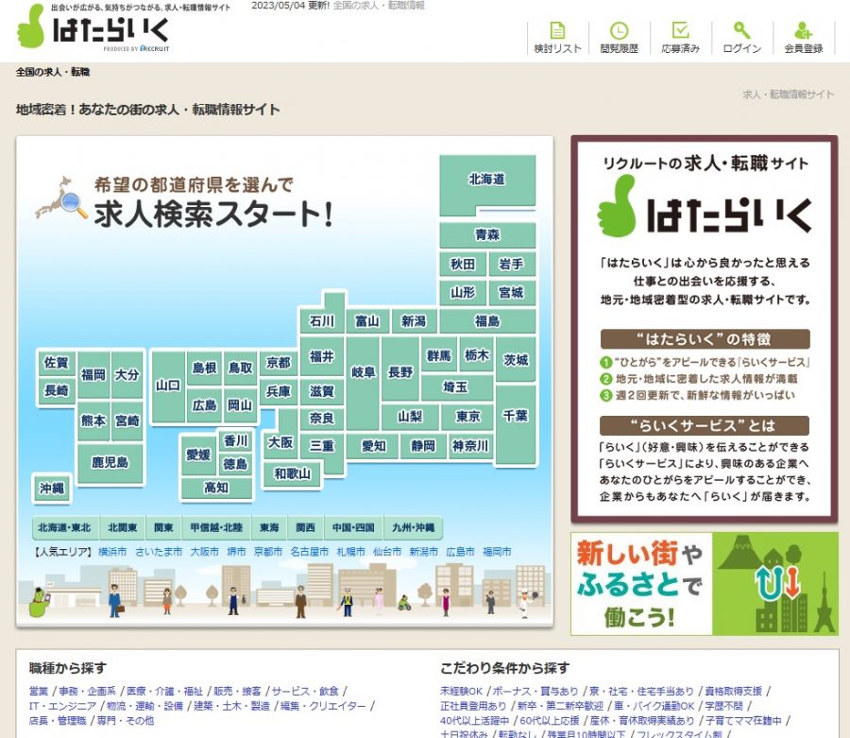The width and height of the screenshot is (850, 738).
Task: Select 福岡 prefecture tile
Action: tap(93, 375)
